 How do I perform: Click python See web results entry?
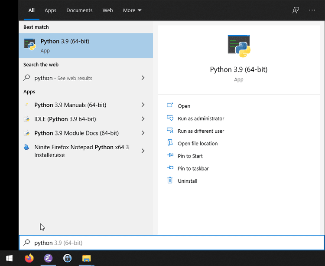(x=86, y=78)
